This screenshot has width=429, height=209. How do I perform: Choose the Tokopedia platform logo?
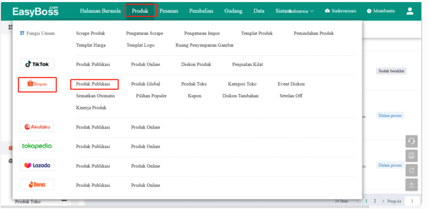[37, 146]
